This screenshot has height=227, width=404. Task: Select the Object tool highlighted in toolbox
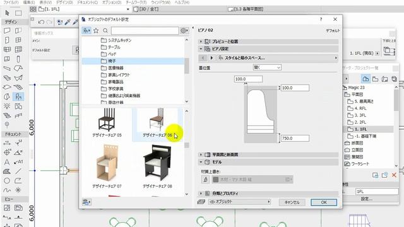click(18, 96)
